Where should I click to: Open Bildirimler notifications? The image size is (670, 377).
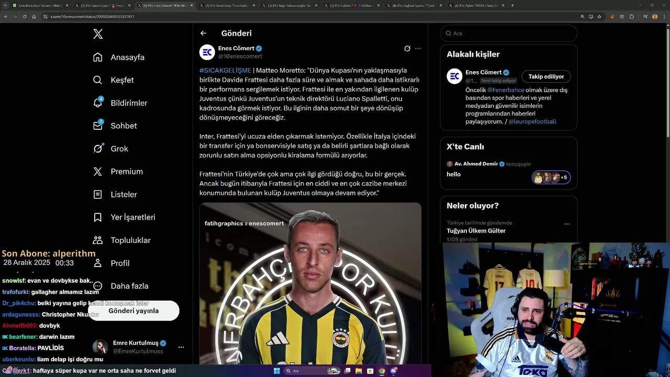pos(120,103)
